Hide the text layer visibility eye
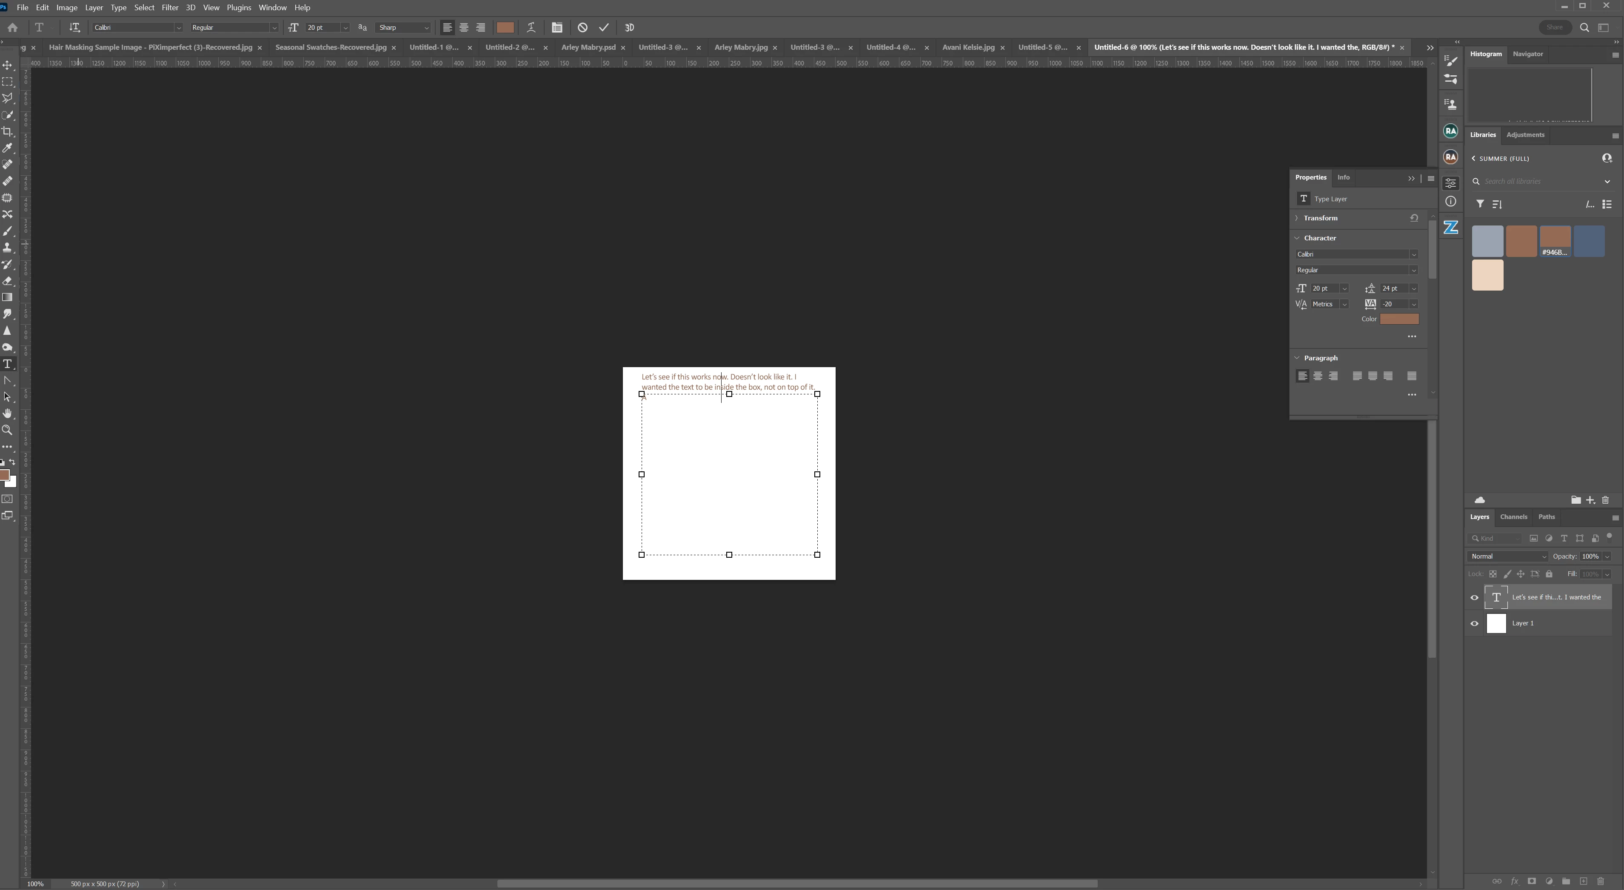1624x890 pixels. (x=1475, y=598)
